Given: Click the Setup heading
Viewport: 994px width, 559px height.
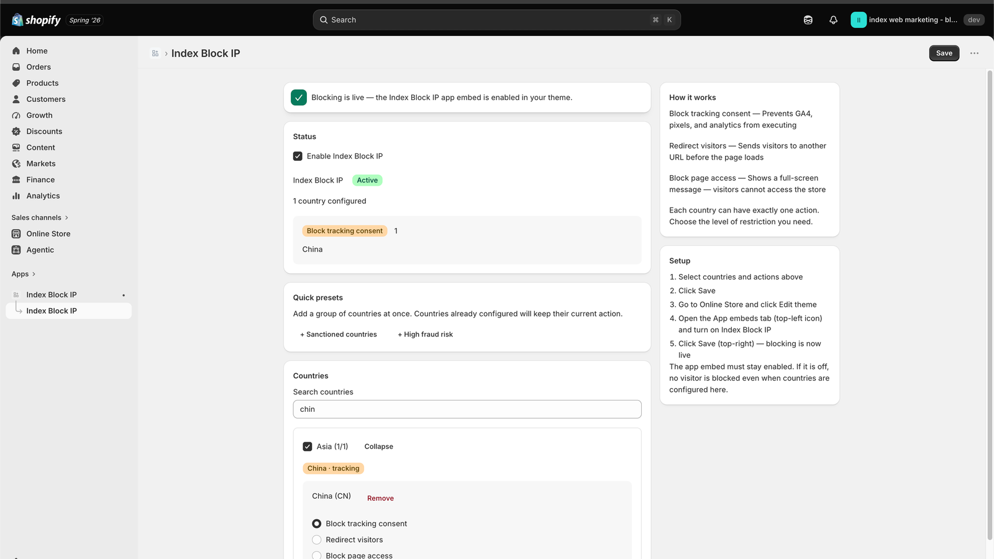Looking at the screenshot, I should (680, 261).
